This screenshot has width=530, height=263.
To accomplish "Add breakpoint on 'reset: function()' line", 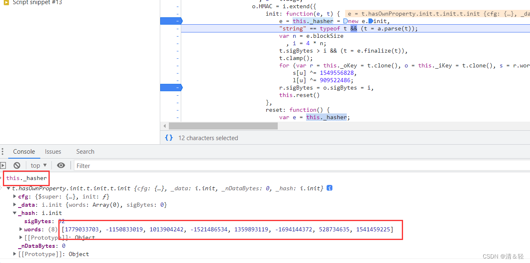I will tap(177, 110).
